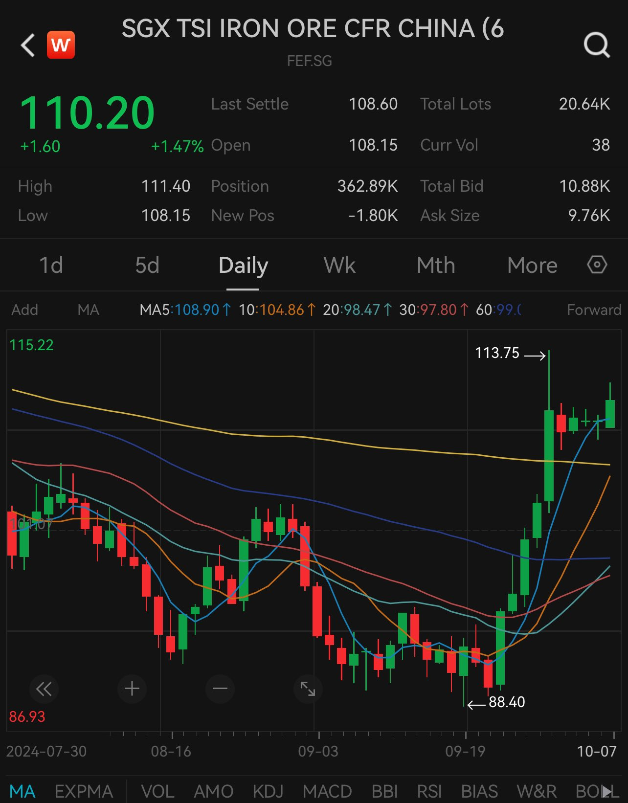Image resolution: width=628 pixels, height=803 pixels.
Task: Tap the back arrow icon
Action: (x=28, y=45)
